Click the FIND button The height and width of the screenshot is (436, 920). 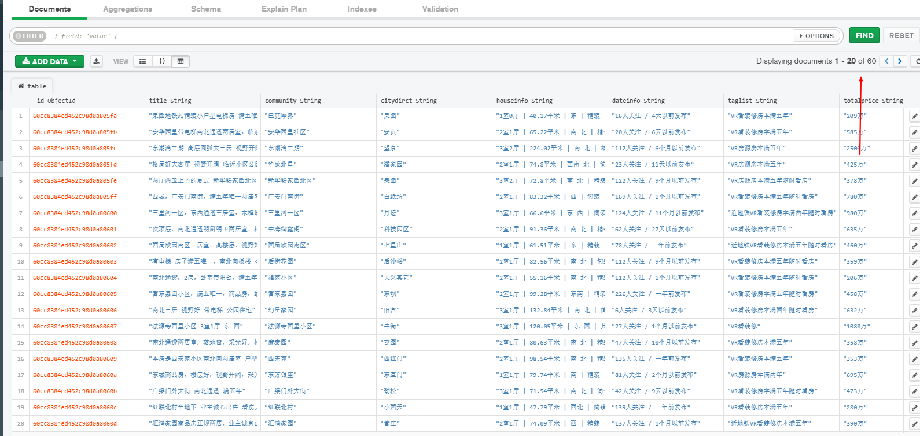(x=864, y=36)
